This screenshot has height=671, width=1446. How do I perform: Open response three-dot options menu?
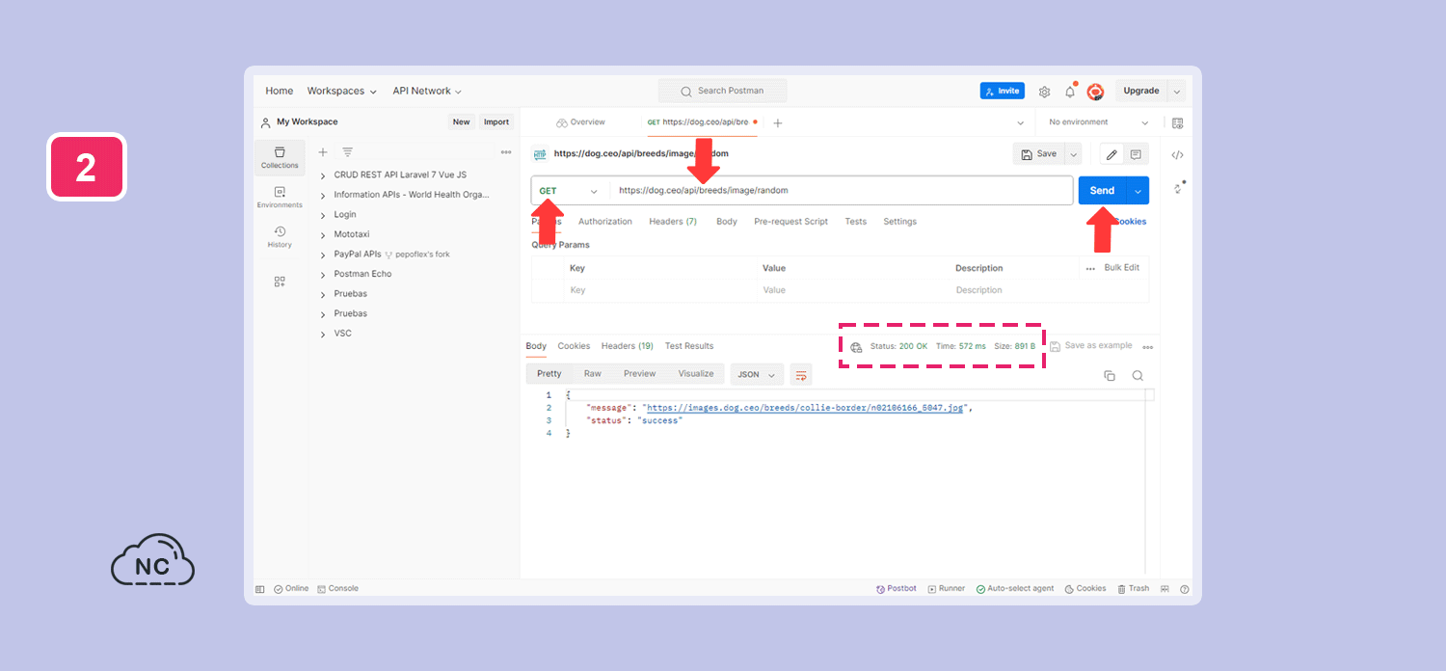(x=1147, y=347)
